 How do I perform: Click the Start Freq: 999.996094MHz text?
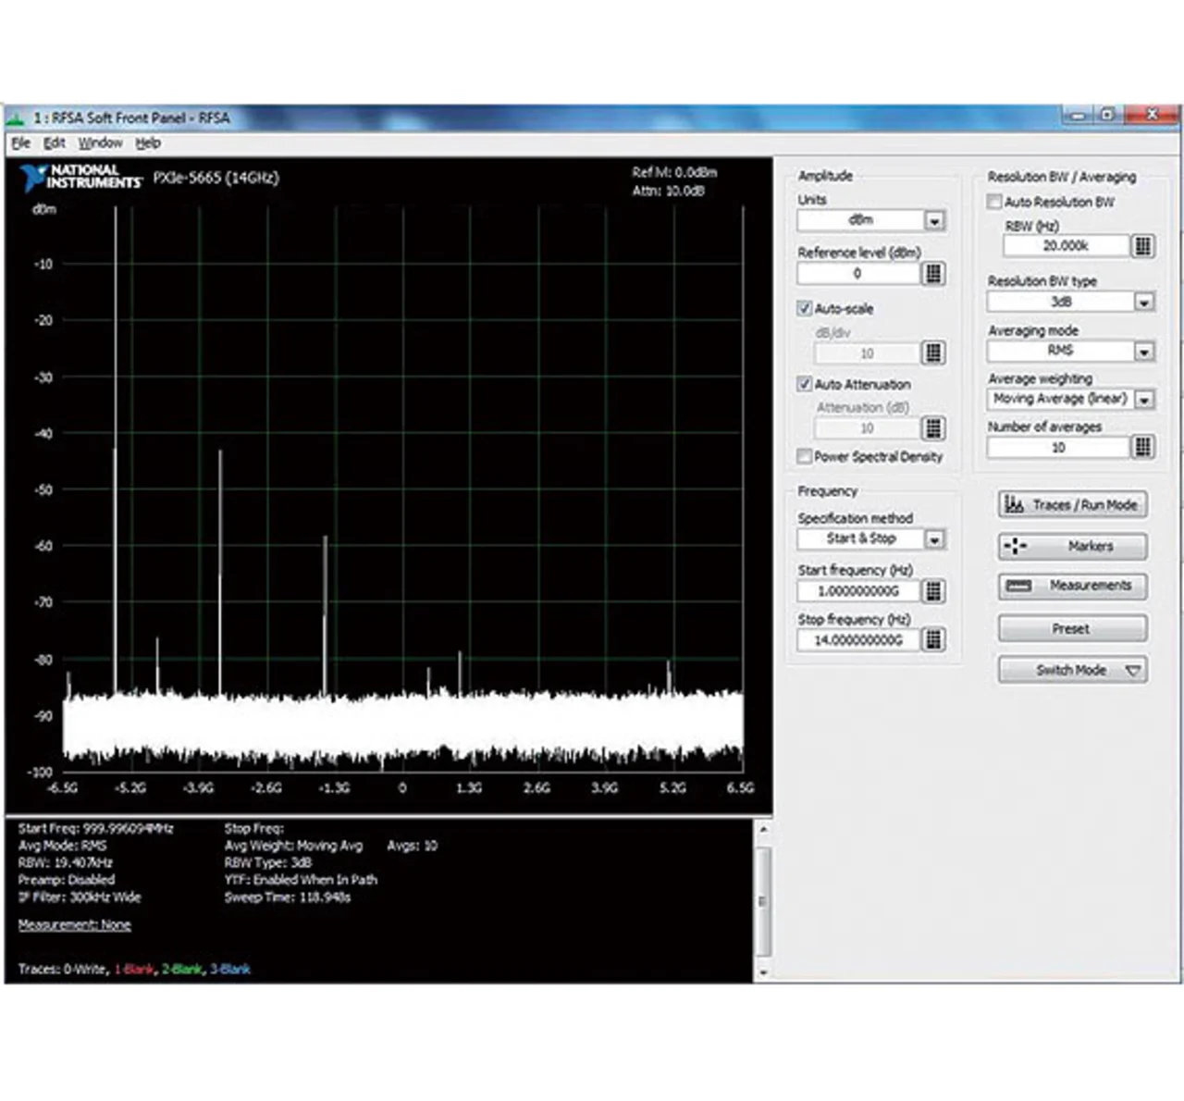95,829
